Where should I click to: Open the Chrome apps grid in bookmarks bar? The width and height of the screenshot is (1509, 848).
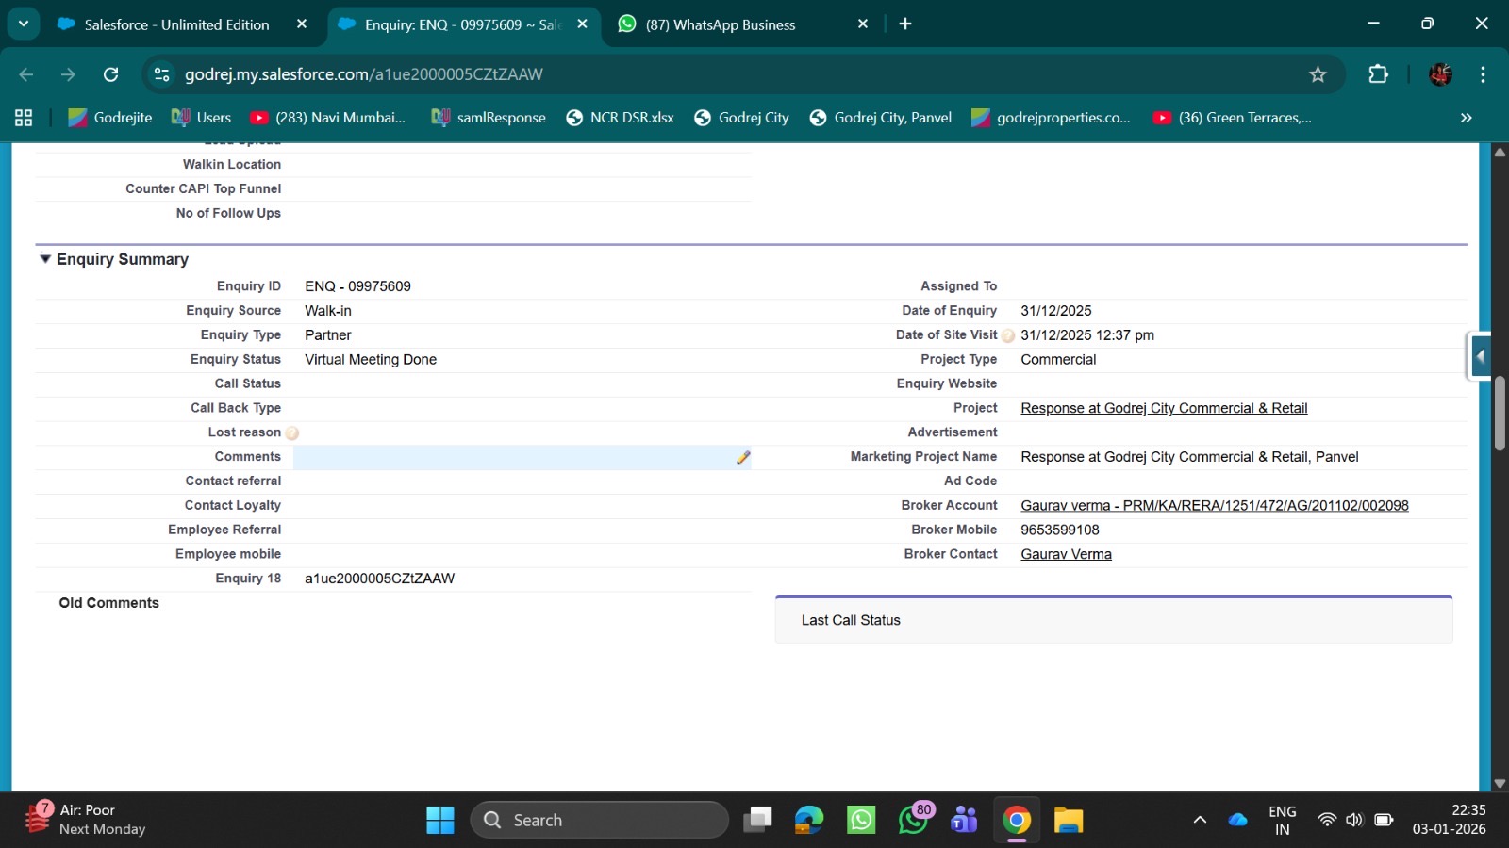[24, 118]
